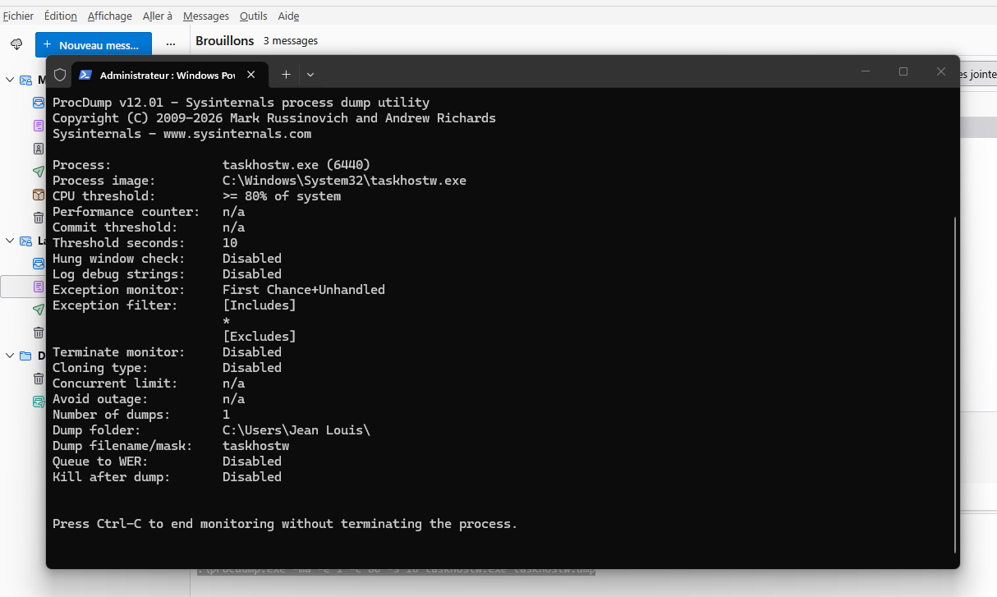Click the Nouveau message button
The height and width of the screenshot is (597, 997).
[x=93, y=45]
